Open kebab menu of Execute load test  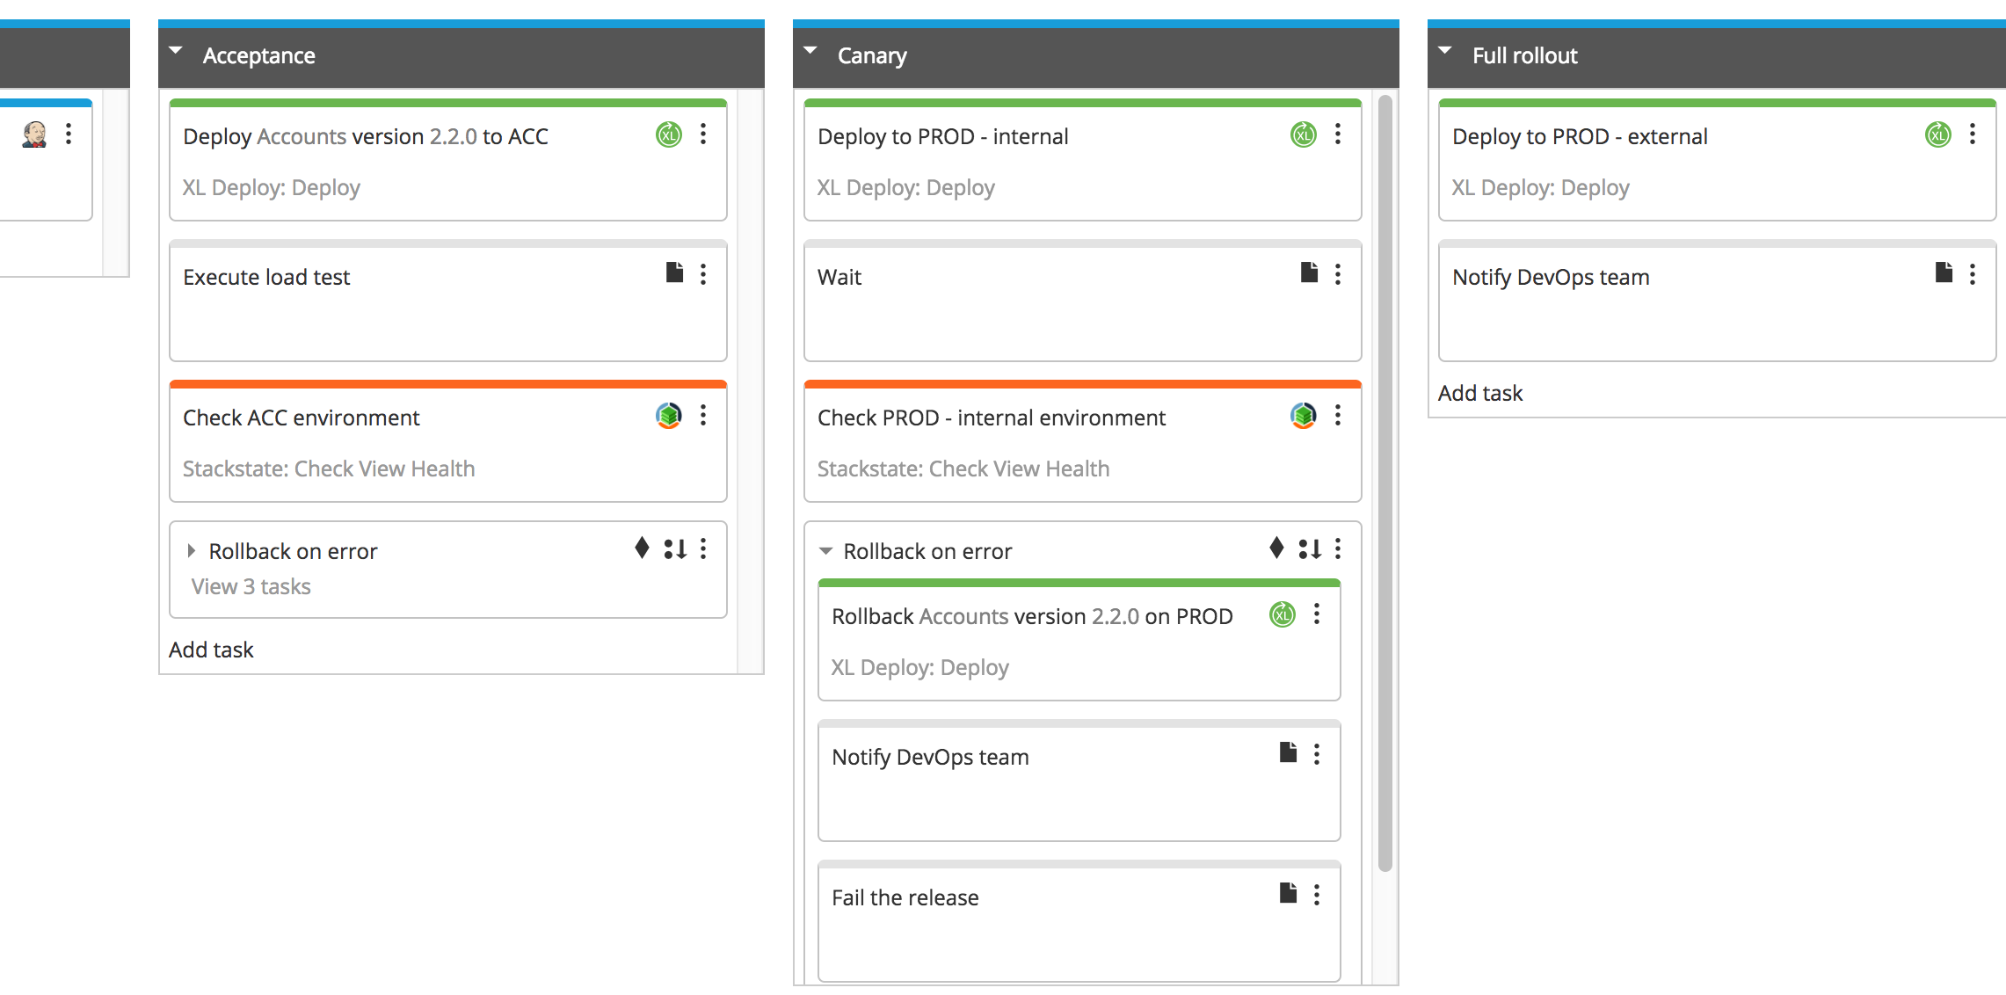[x=703, y=274]
